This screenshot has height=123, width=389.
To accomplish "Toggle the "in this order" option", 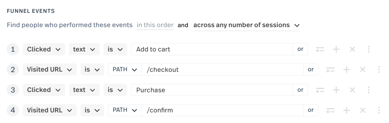I will (x=155, y=25).
